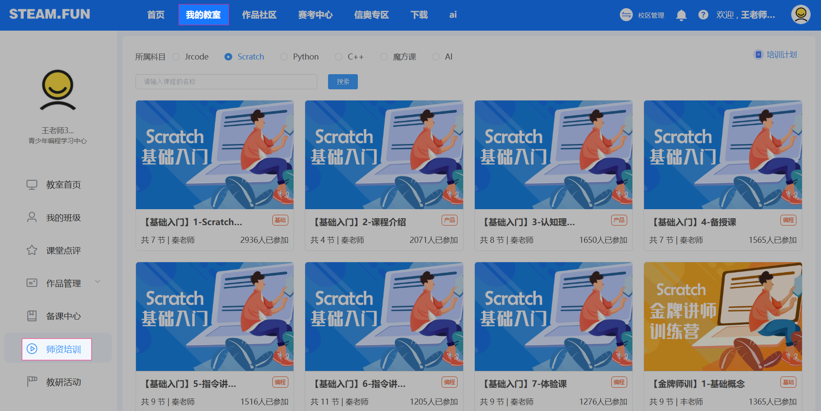This screenshot has height=411, width=821.
Task: Click the 我的班级 person icon
Action: click(x=32, y=217)
